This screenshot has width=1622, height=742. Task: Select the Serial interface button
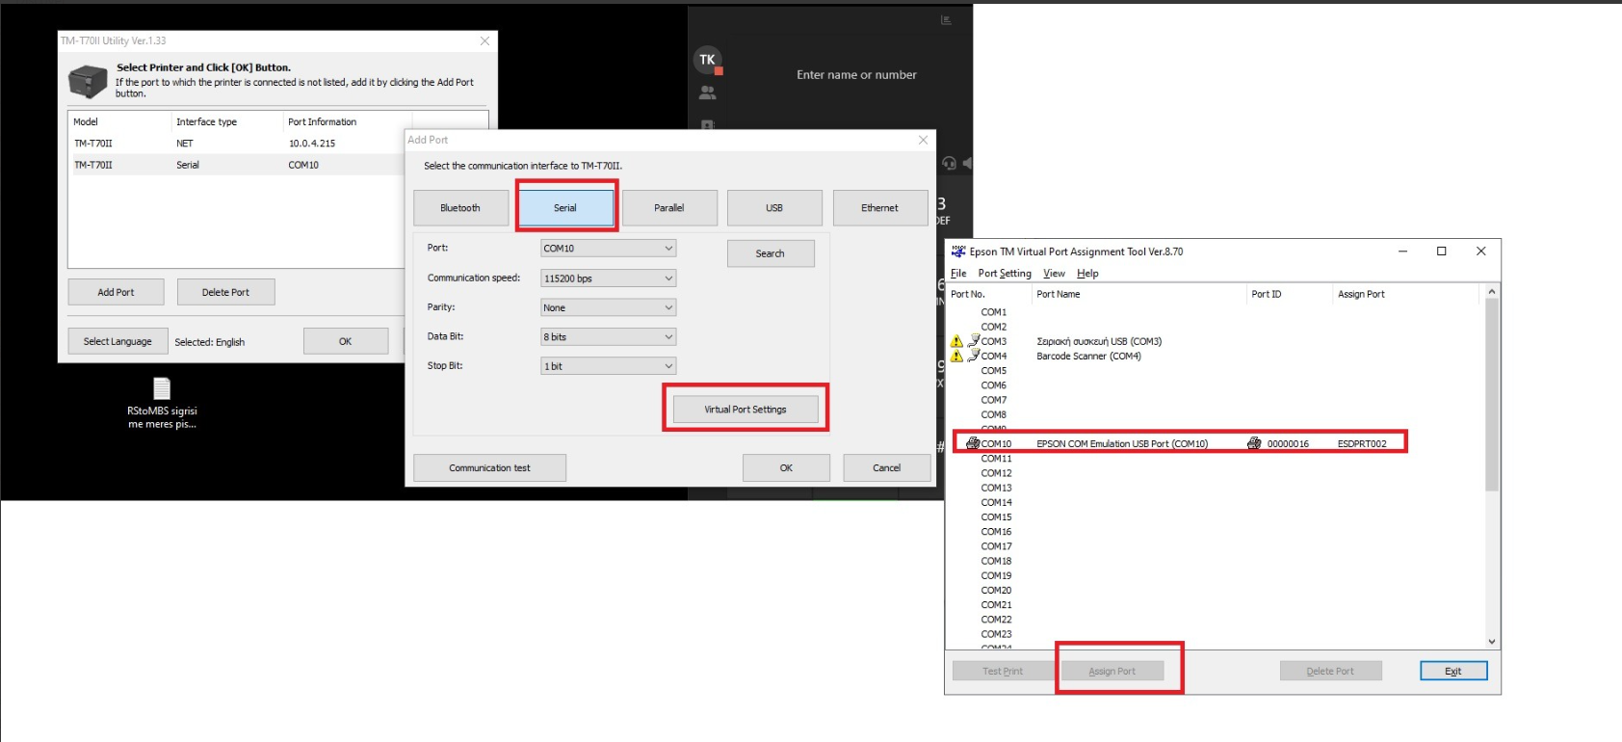[565, 208]
